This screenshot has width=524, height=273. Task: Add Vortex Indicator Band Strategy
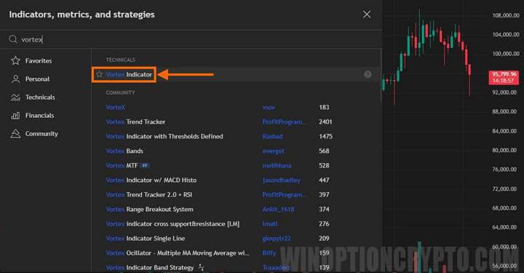(150, 268)
